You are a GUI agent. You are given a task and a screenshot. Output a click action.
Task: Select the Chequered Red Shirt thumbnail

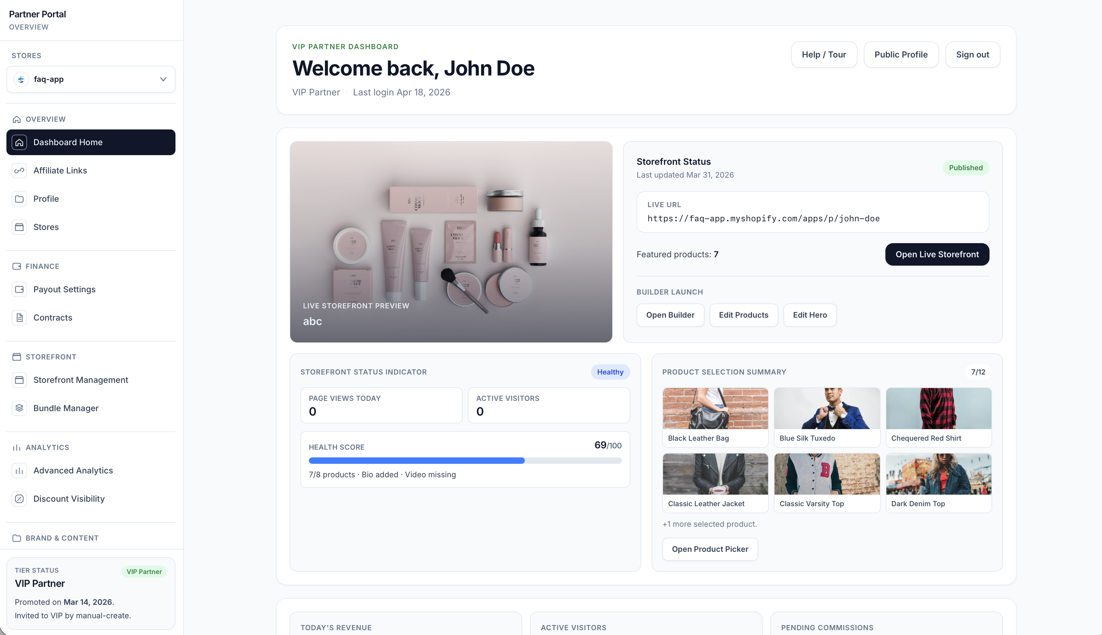[x=939, y=409]
